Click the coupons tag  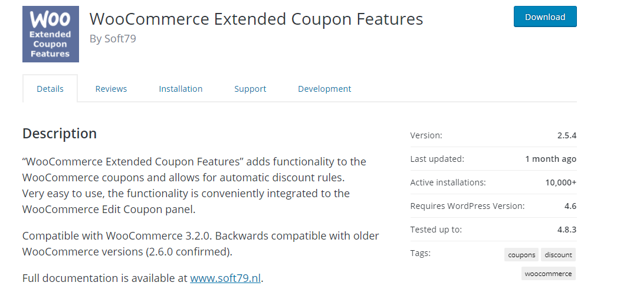(521, 255)
